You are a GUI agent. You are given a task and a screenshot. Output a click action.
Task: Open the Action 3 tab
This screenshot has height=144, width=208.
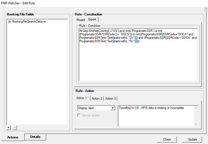(111, 98)
